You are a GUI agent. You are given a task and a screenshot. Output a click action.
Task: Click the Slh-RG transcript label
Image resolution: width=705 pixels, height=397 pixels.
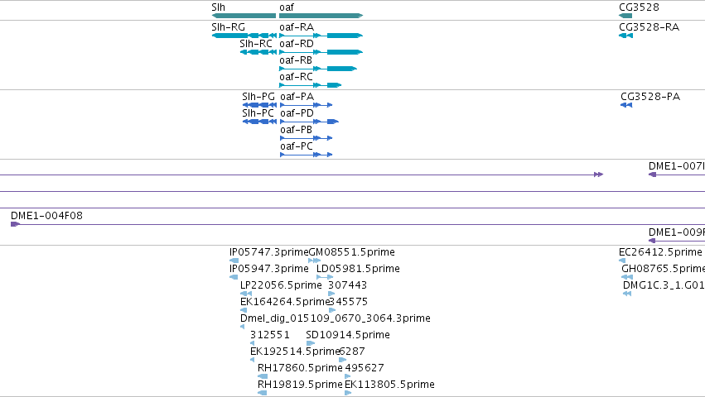click(x=229, y=27)
